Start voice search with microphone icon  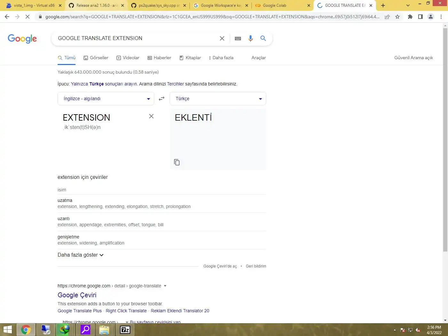(x=251, y=38)
